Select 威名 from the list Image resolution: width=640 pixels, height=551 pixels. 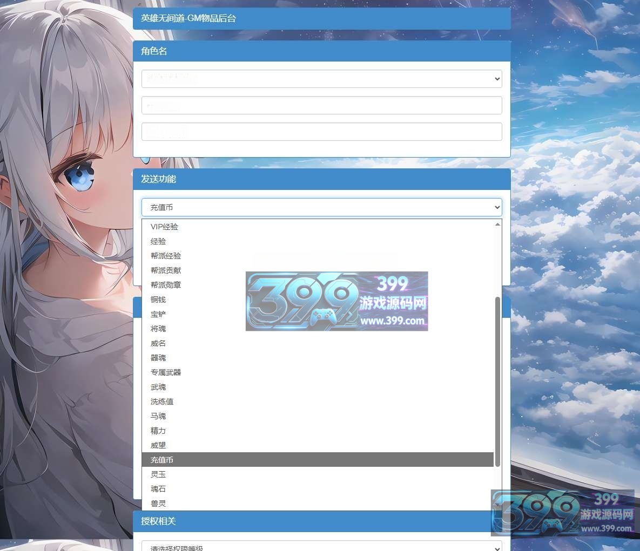pos(318,343)
